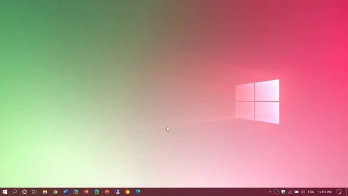This screenshot has width=348, height=196.
Task: Switch FRA input language indicator
Action: [311, 192]
